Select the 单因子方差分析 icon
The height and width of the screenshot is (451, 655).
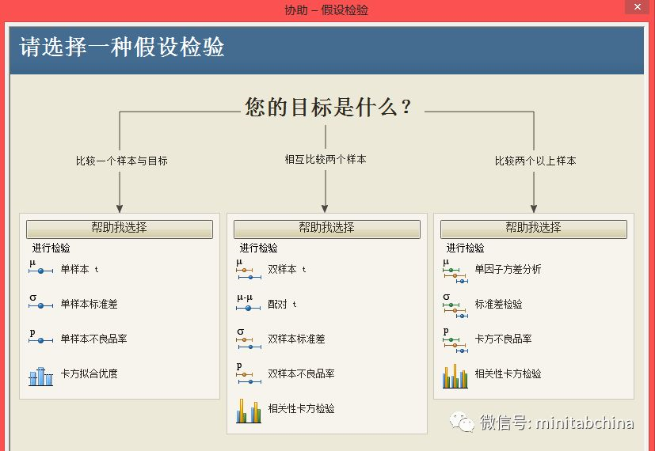455,270
